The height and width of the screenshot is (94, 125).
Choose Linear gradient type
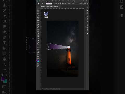tap(56, 4)
